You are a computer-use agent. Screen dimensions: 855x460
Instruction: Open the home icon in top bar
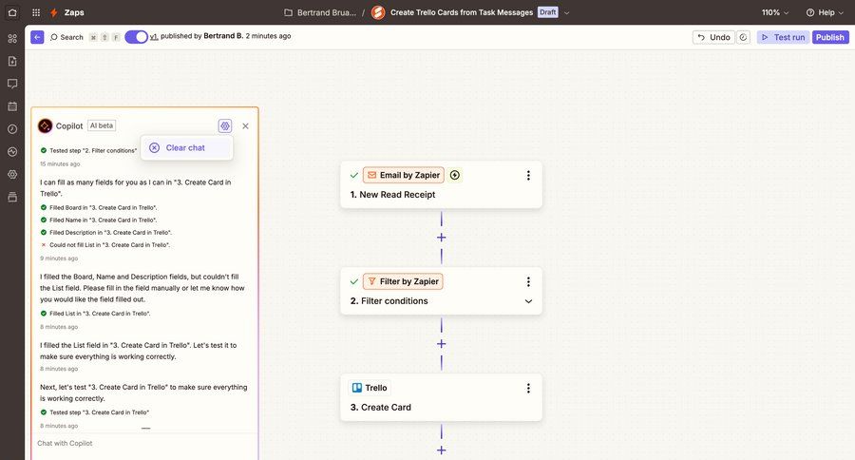tap(12, 12)
